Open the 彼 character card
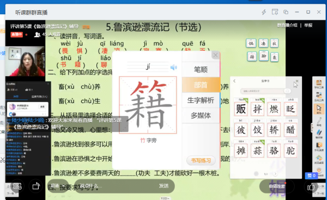 tap(241, 130)
